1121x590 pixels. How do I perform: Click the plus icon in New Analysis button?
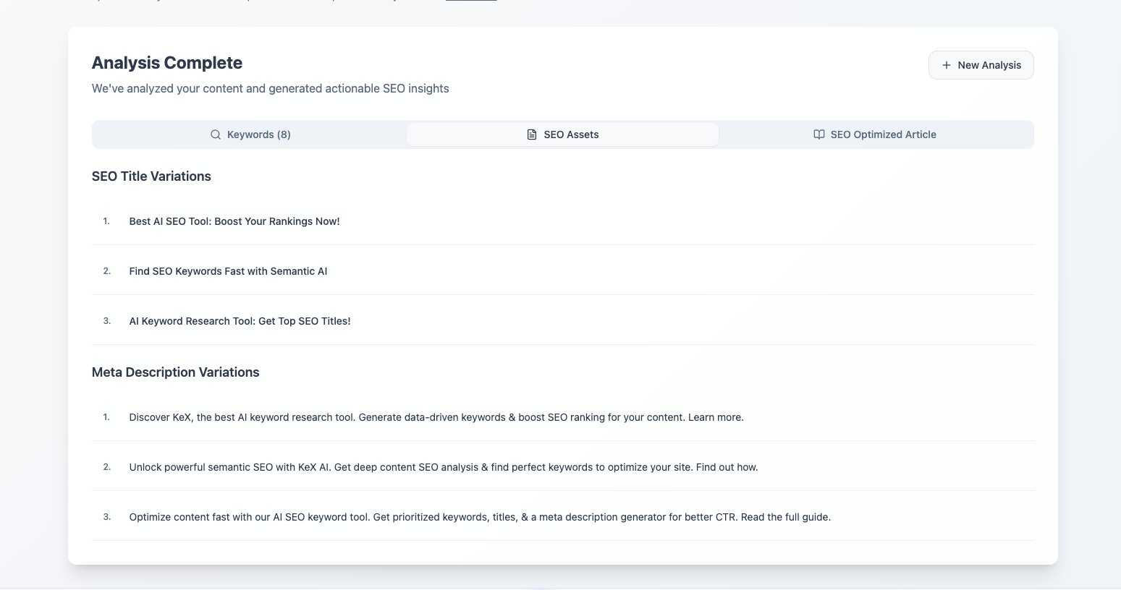[x=947, y=65]
